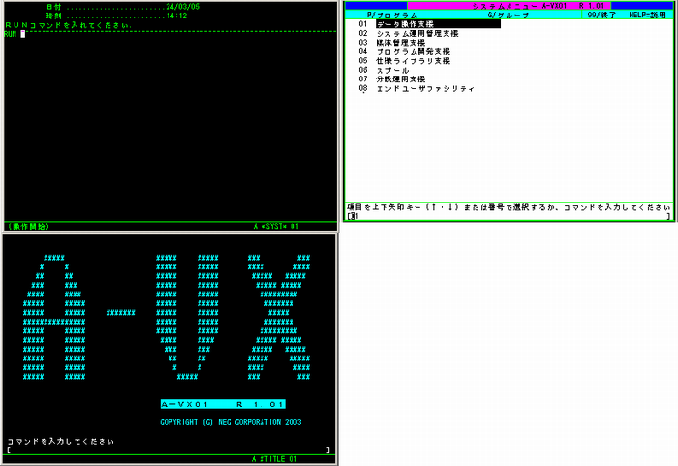Focus the A-VX title screen command input

pyautogui.click(x=169, y=450)
